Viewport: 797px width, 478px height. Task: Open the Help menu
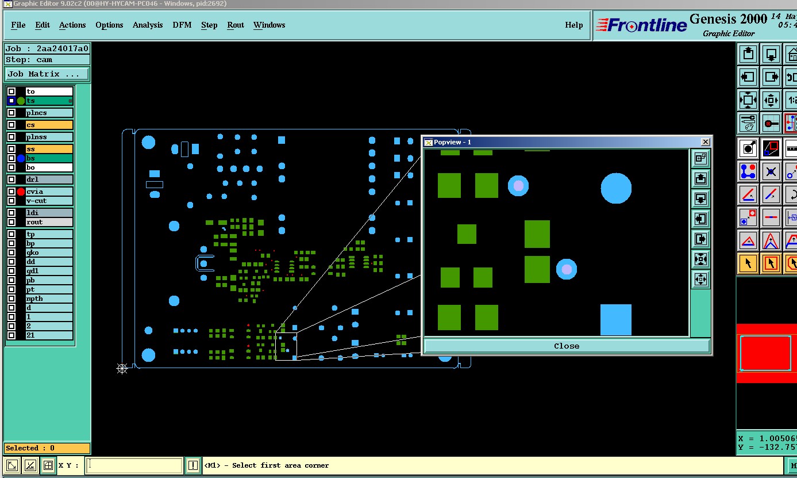click(574, 25)
